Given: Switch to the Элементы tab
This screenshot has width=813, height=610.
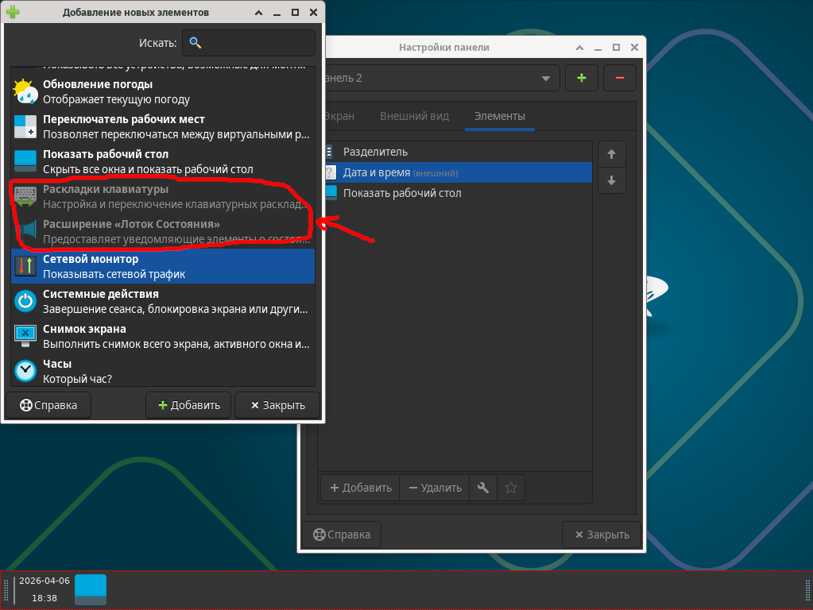Looking at the screenshot, I should (499, 116).
